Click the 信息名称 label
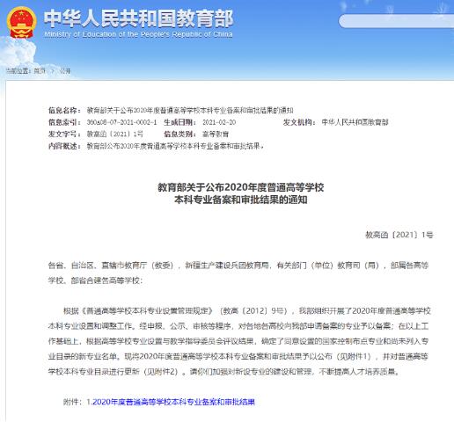454x422 pixels. [x=64, y=111]
